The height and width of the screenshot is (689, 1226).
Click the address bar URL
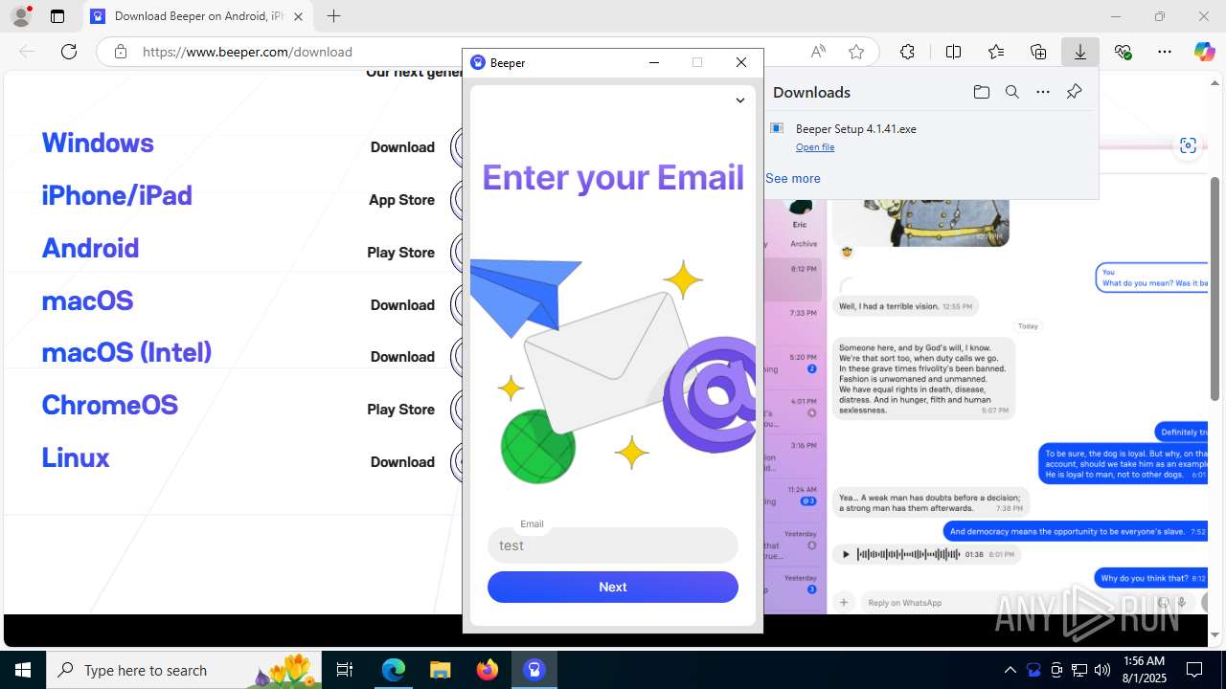coord(247,52)
